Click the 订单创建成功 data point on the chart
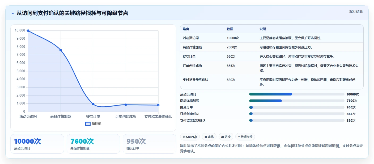Image resolution: width=374 pixels, height=164 pixels. [126, 105]
